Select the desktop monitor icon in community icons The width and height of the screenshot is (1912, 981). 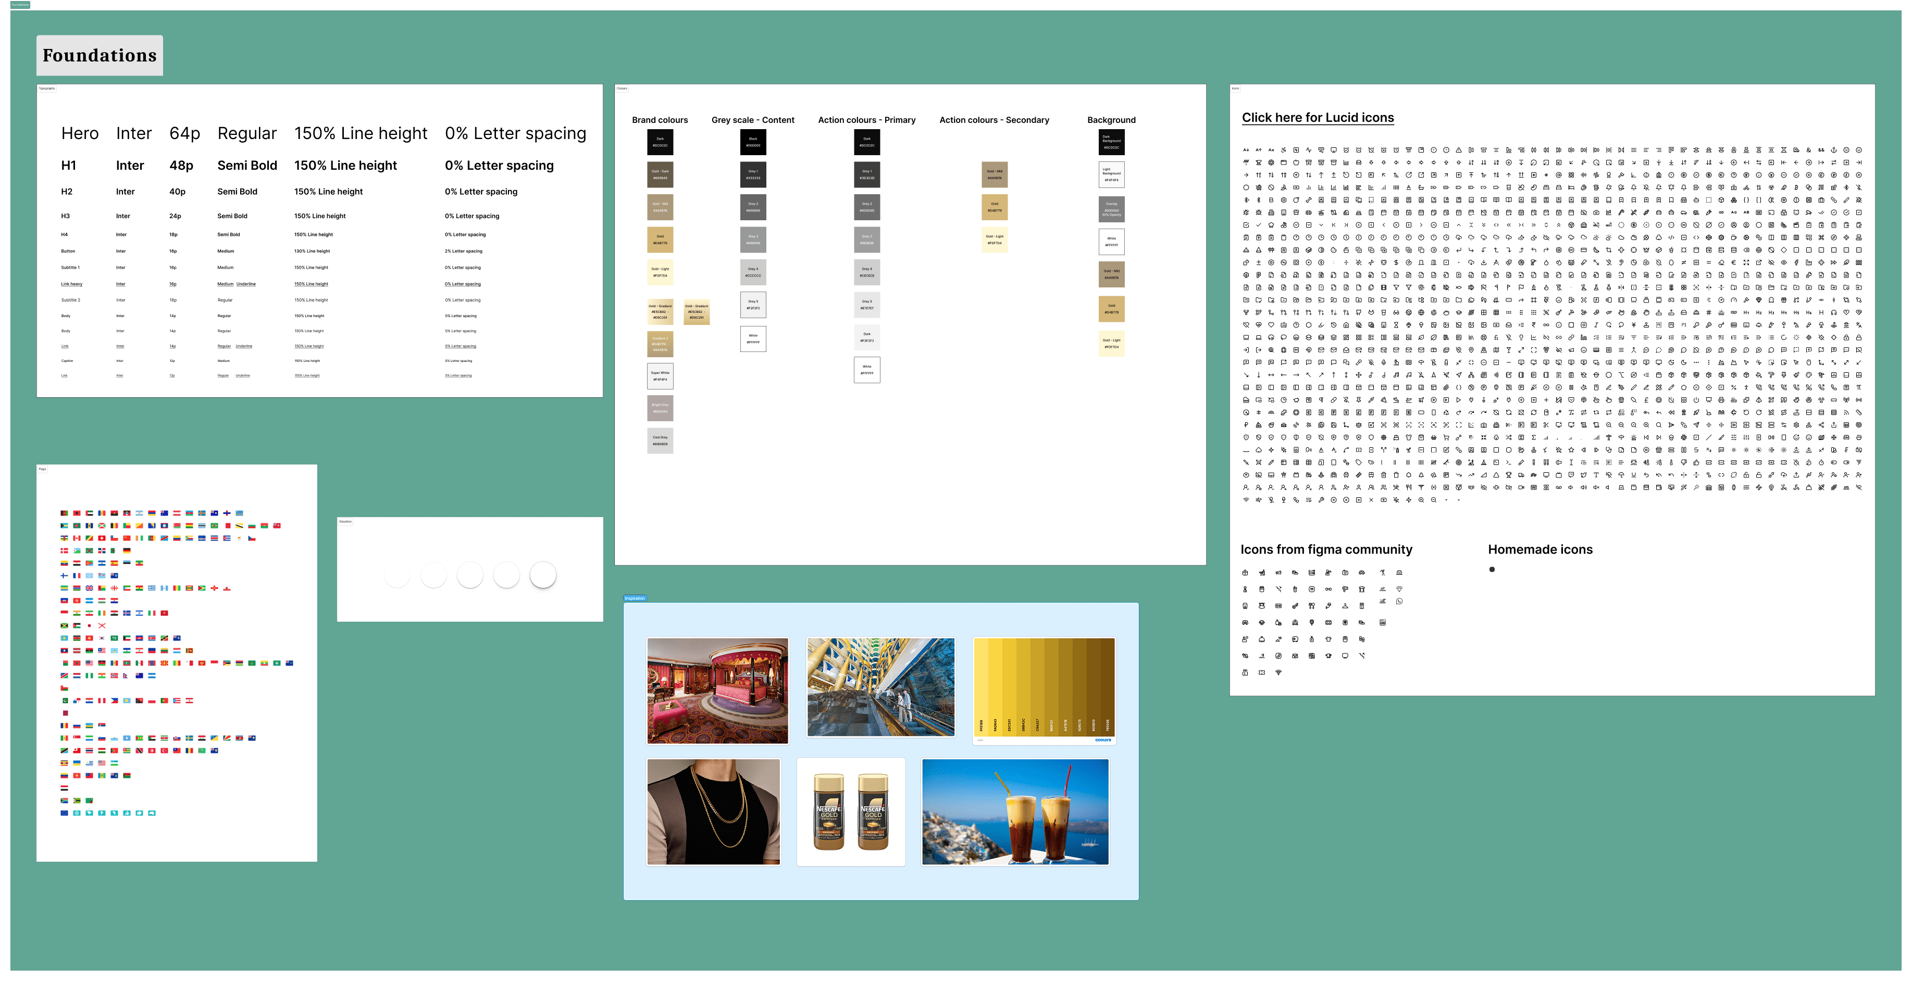[x=1346, y=656]
